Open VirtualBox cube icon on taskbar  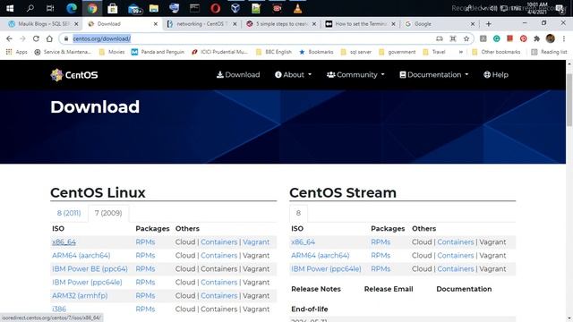(x=235, y=8)
